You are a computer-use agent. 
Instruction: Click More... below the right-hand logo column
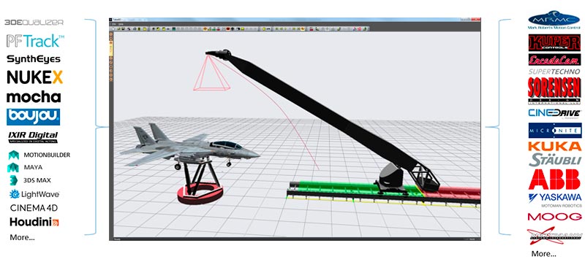coord(543,254)
